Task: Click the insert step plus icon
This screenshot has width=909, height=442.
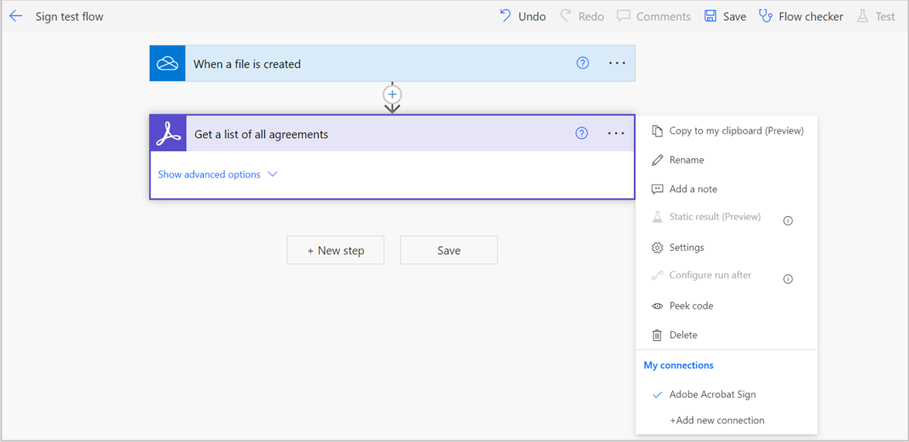Action: click(x=392, y=94)
